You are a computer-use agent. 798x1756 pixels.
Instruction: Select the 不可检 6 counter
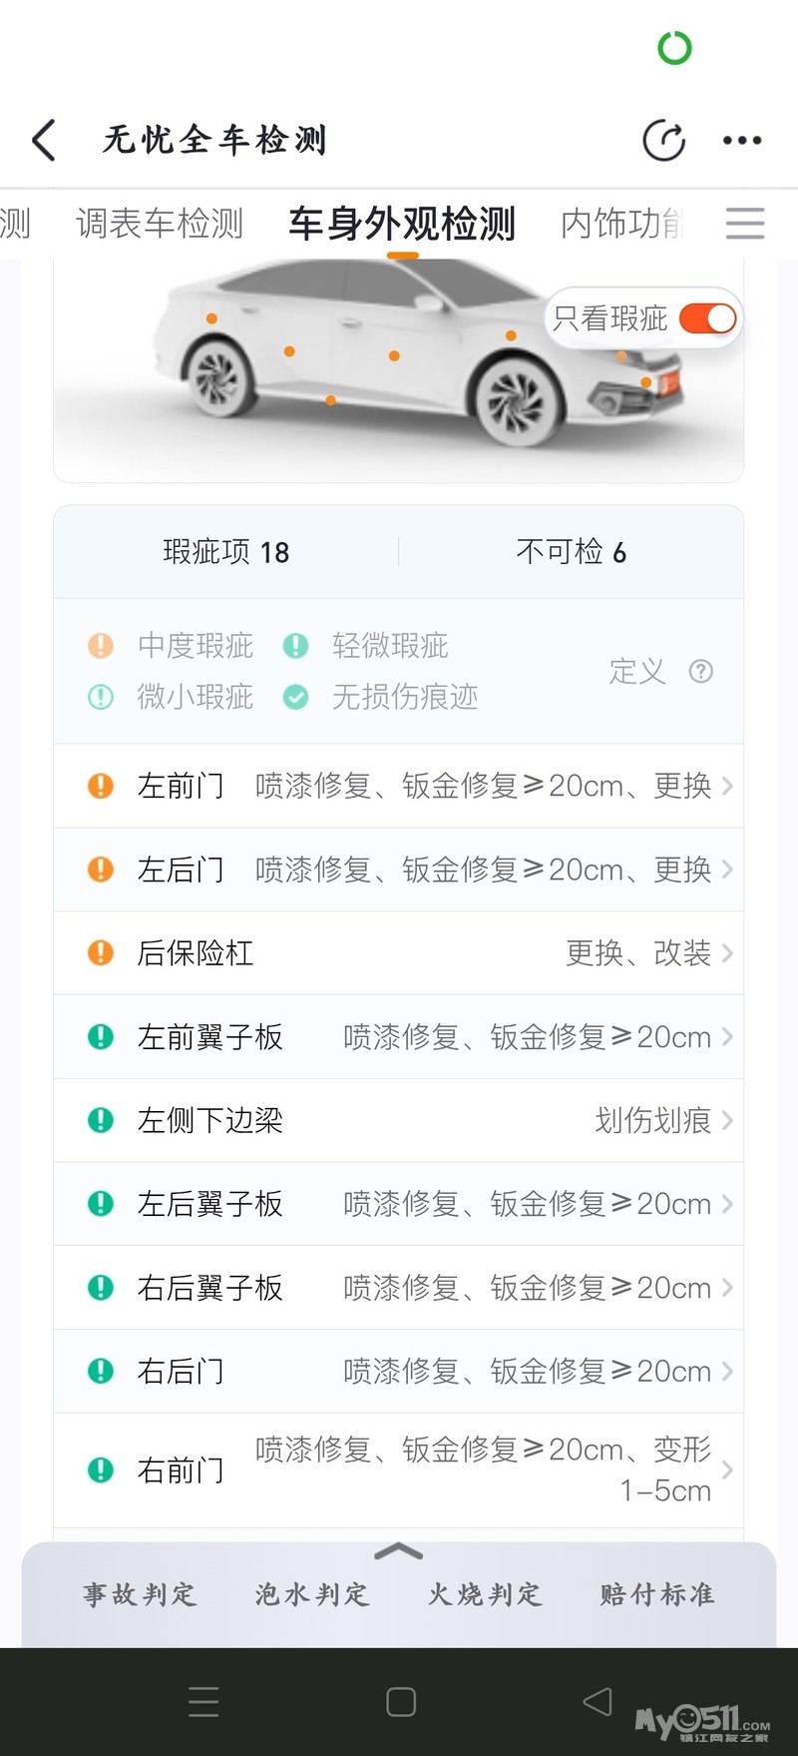tap(571, 552)
